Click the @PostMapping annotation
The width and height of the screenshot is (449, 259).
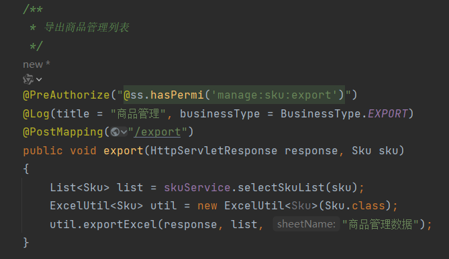(x=63, y=132)
